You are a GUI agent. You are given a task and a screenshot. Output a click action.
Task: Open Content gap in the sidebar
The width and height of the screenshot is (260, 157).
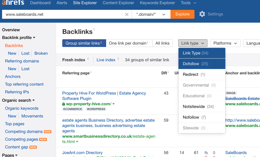[x=17, y=147]
